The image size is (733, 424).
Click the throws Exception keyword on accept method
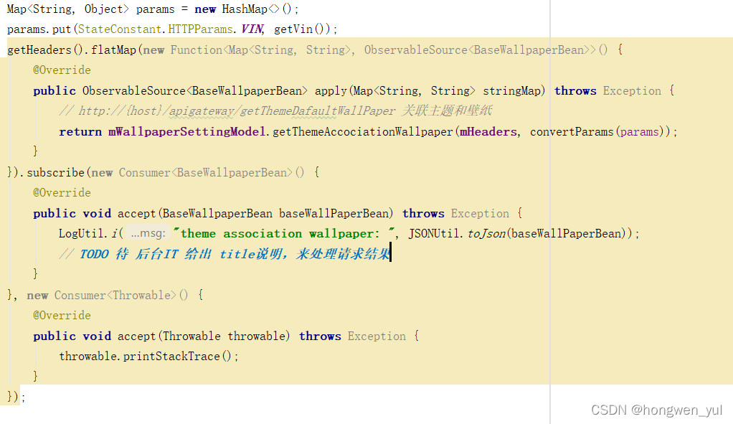pos(423,213)
